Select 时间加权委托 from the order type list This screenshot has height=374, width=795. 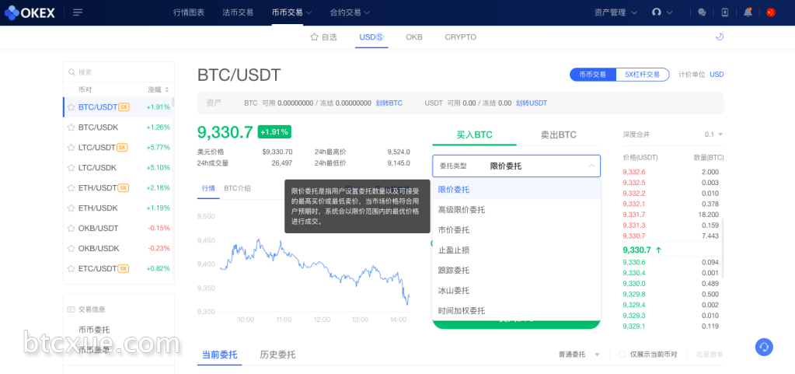[516, 310]
